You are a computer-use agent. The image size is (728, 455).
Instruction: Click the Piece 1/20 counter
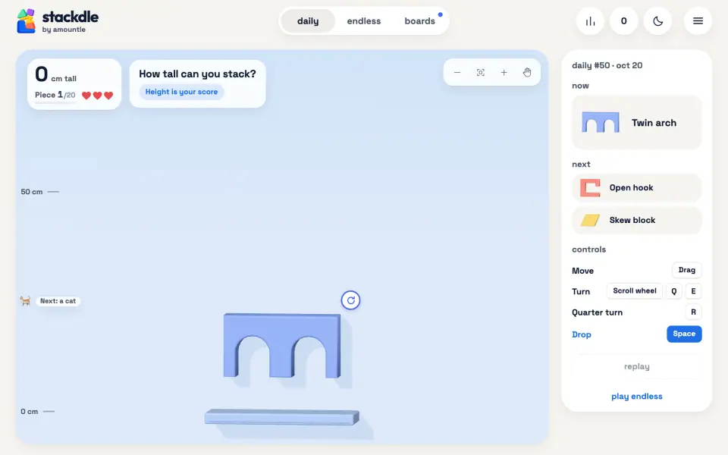[55, 95]
